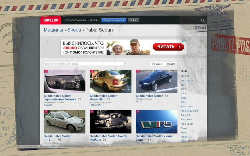Sort by По дате tab
The width and height of the screenshot is (250, 156).
[171, 64]
